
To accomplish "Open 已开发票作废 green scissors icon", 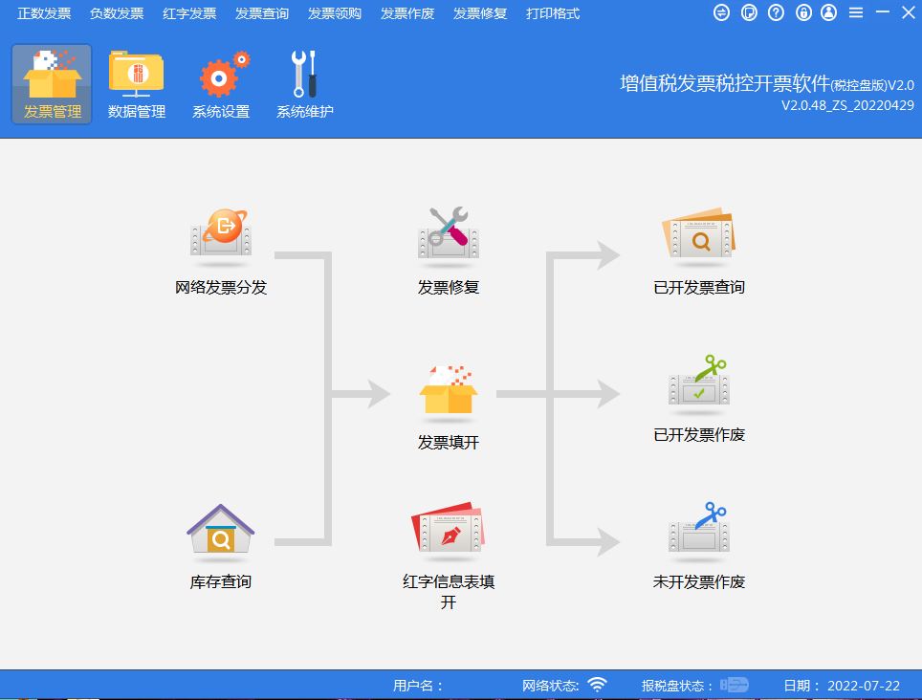I will click(698, 383).
